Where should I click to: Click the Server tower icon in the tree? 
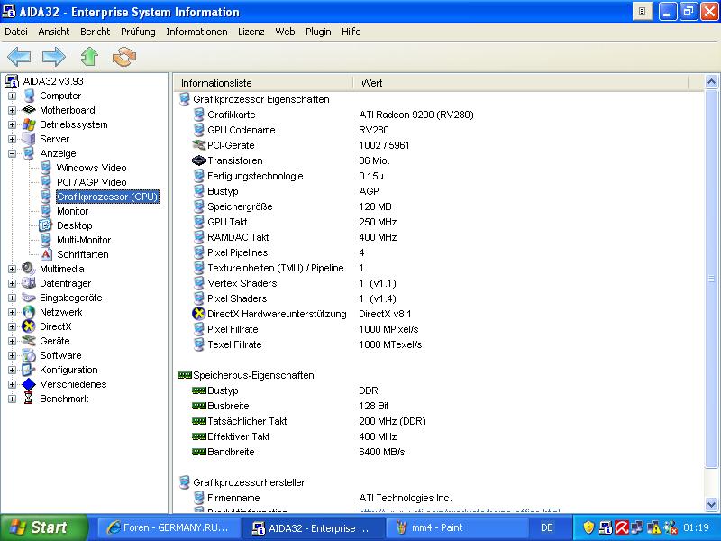tap(29, 139)
